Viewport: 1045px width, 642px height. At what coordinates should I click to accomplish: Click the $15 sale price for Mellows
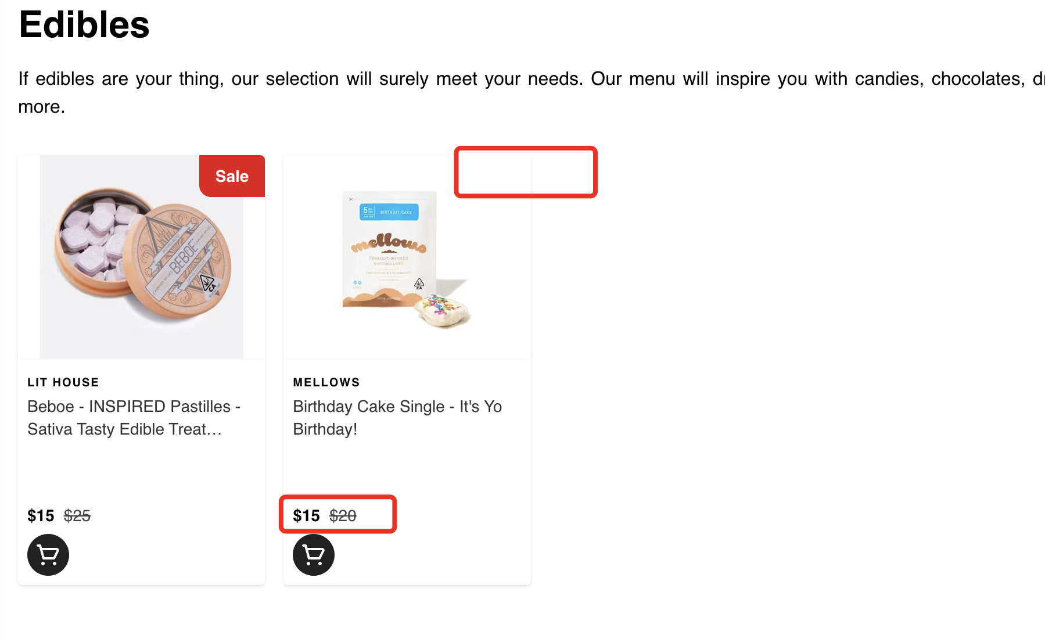point(306,516)
